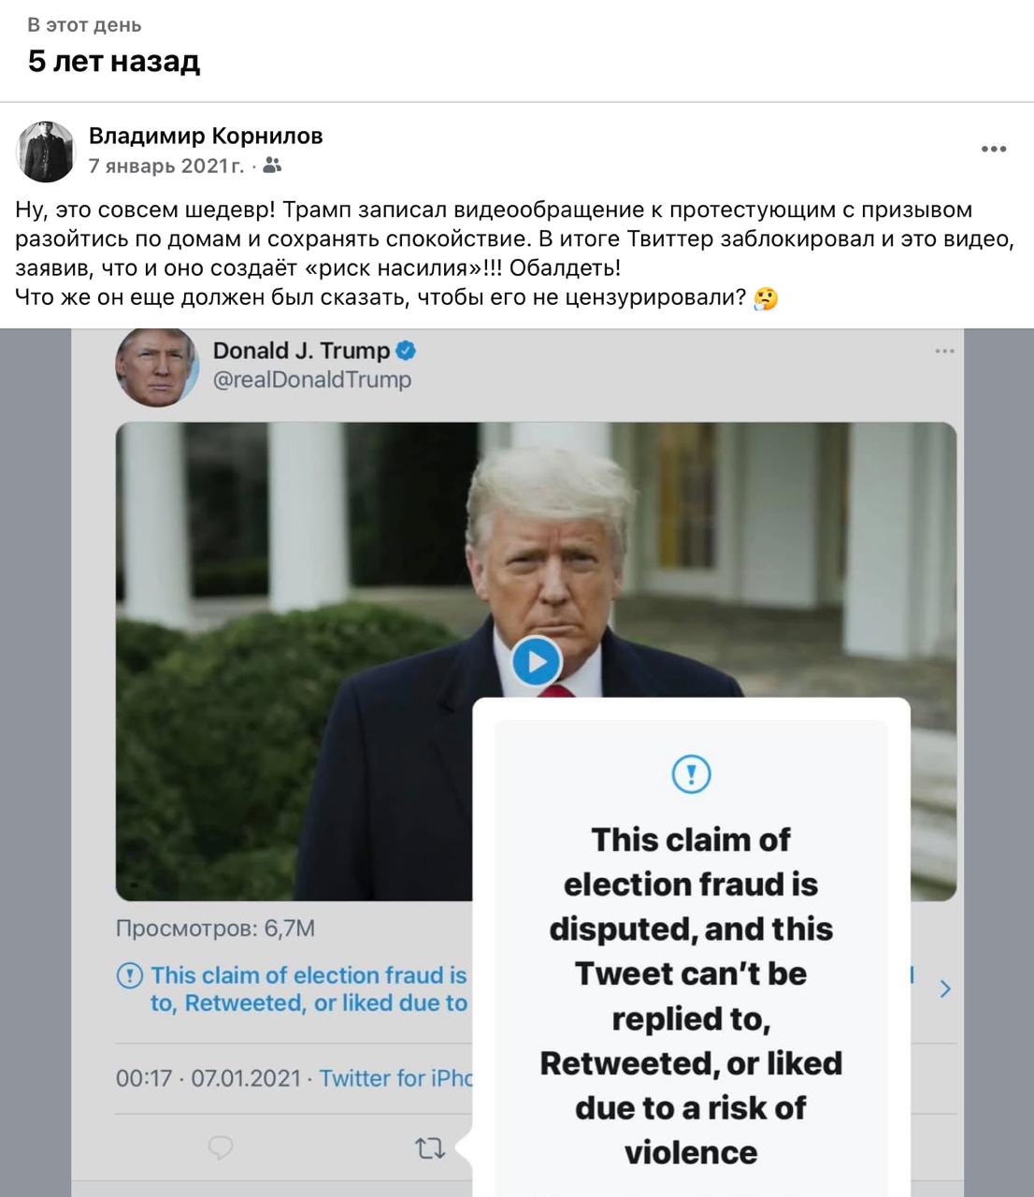Click the reply speech bubble icon

[x=221, y=1147]
